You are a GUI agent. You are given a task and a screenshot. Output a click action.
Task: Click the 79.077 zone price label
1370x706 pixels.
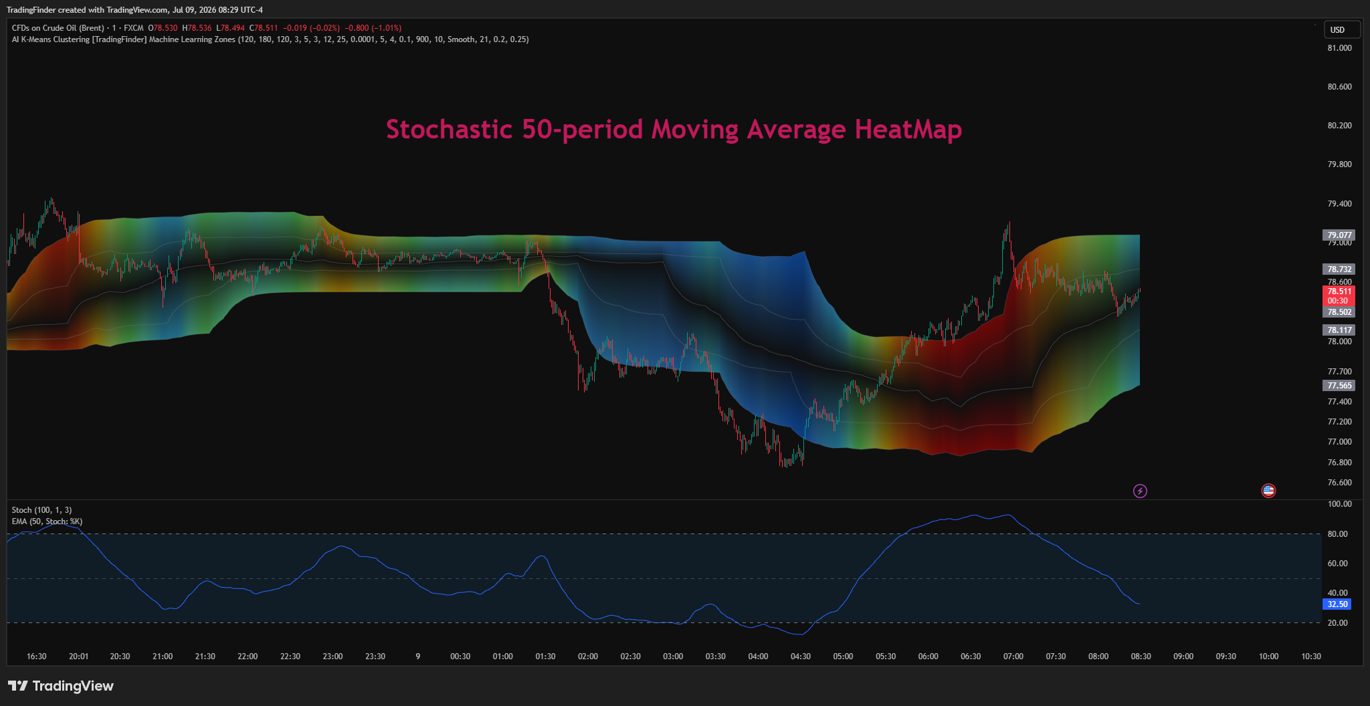(1339, 235)
